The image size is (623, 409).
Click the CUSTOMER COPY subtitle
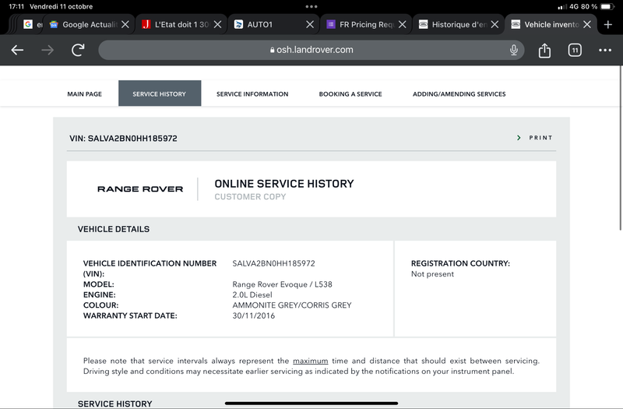250,197
